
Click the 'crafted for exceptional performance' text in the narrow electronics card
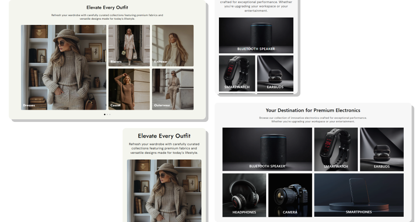(256, 6)
